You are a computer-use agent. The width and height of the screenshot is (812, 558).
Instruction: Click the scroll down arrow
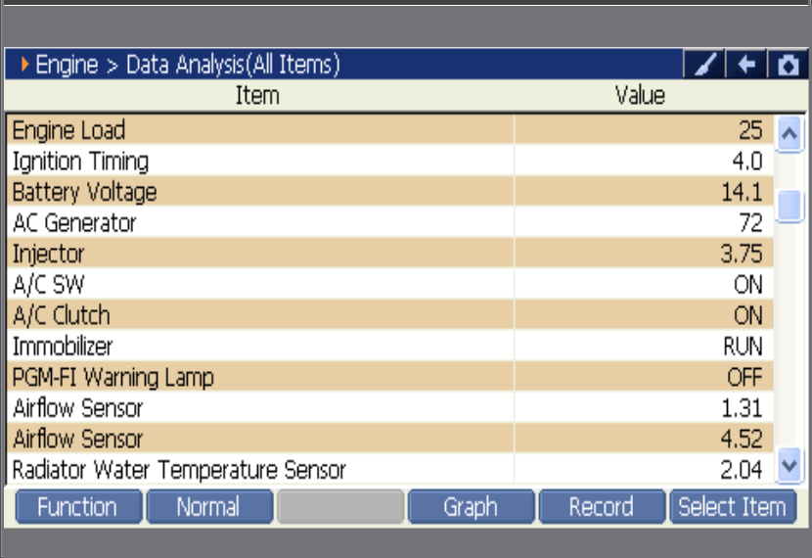pyautogui.click(x=789, y=465)
